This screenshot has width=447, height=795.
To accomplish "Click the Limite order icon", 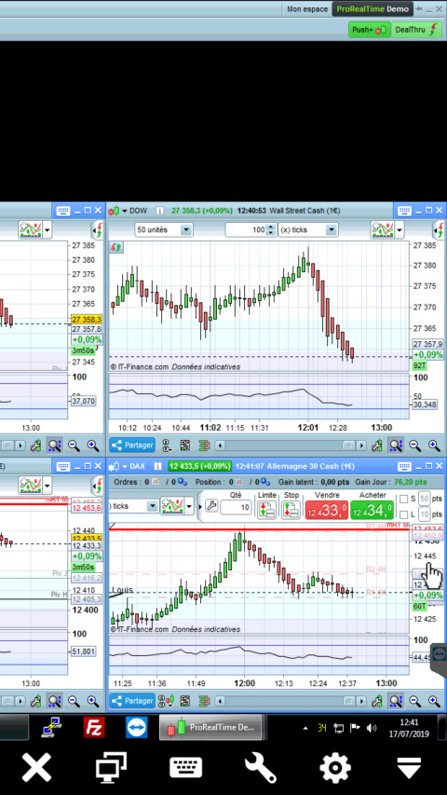I will click(x=266, y=509).
